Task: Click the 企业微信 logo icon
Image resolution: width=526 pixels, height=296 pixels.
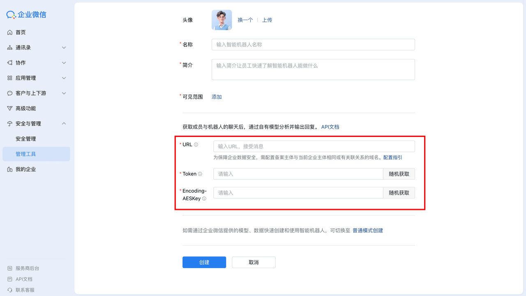Action: pos(12,14)
